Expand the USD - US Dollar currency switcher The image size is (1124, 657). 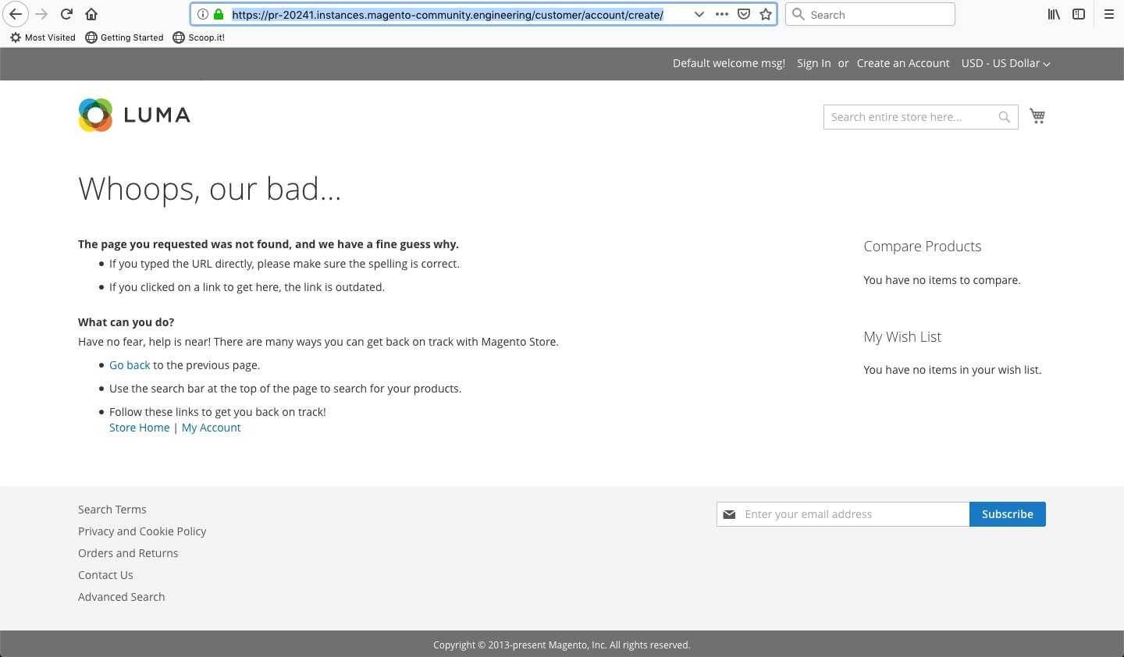[x=1005, y=63]
